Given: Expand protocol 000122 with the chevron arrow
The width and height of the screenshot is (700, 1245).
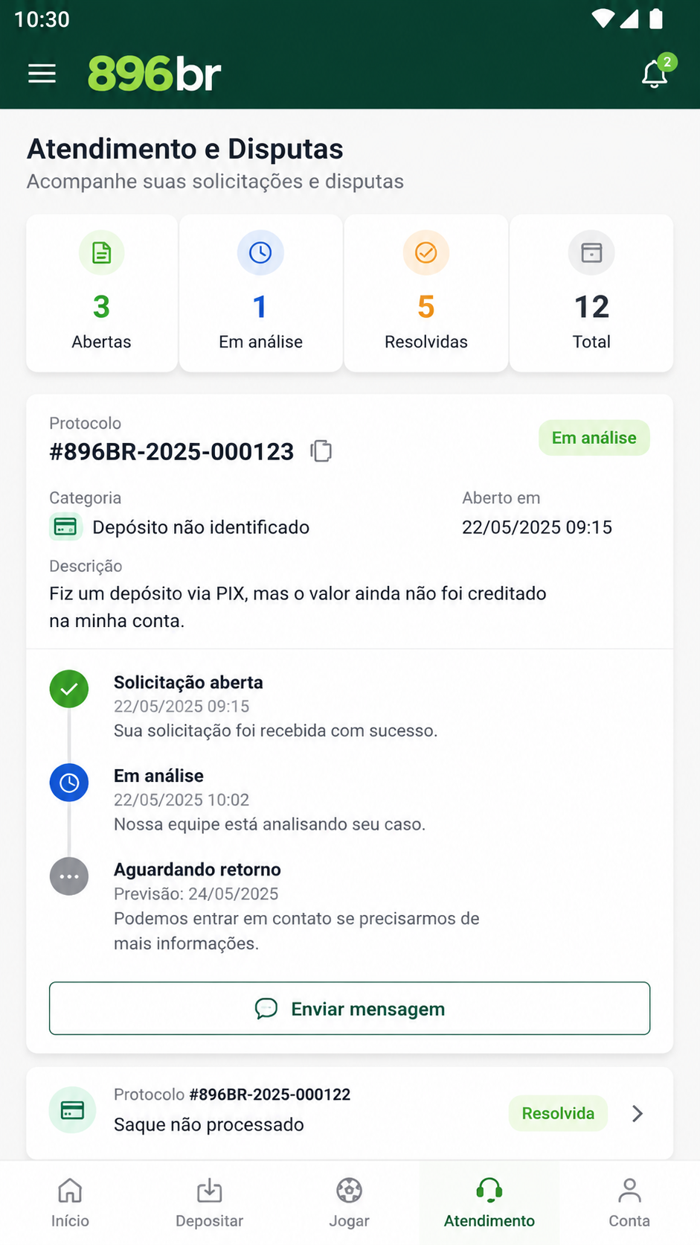Looking at the screenshot, I should (x=638, y=1113).
